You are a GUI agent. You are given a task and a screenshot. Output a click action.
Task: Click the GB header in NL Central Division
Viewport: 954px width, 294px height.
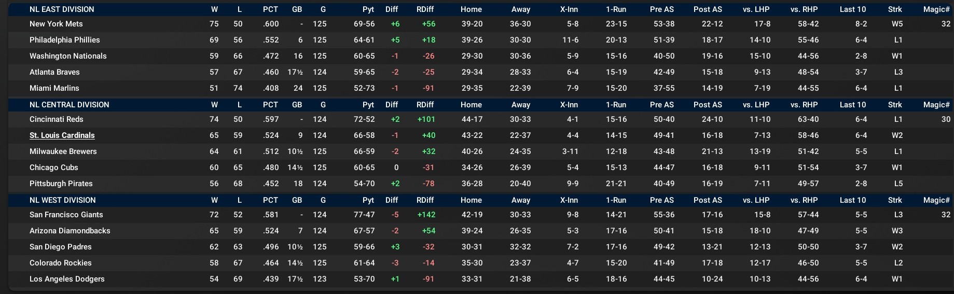297,105
